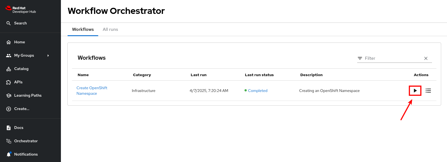Switch to the Workflows tab
The width and height of the screenshot is (447, 162).
tap(83, 29)
